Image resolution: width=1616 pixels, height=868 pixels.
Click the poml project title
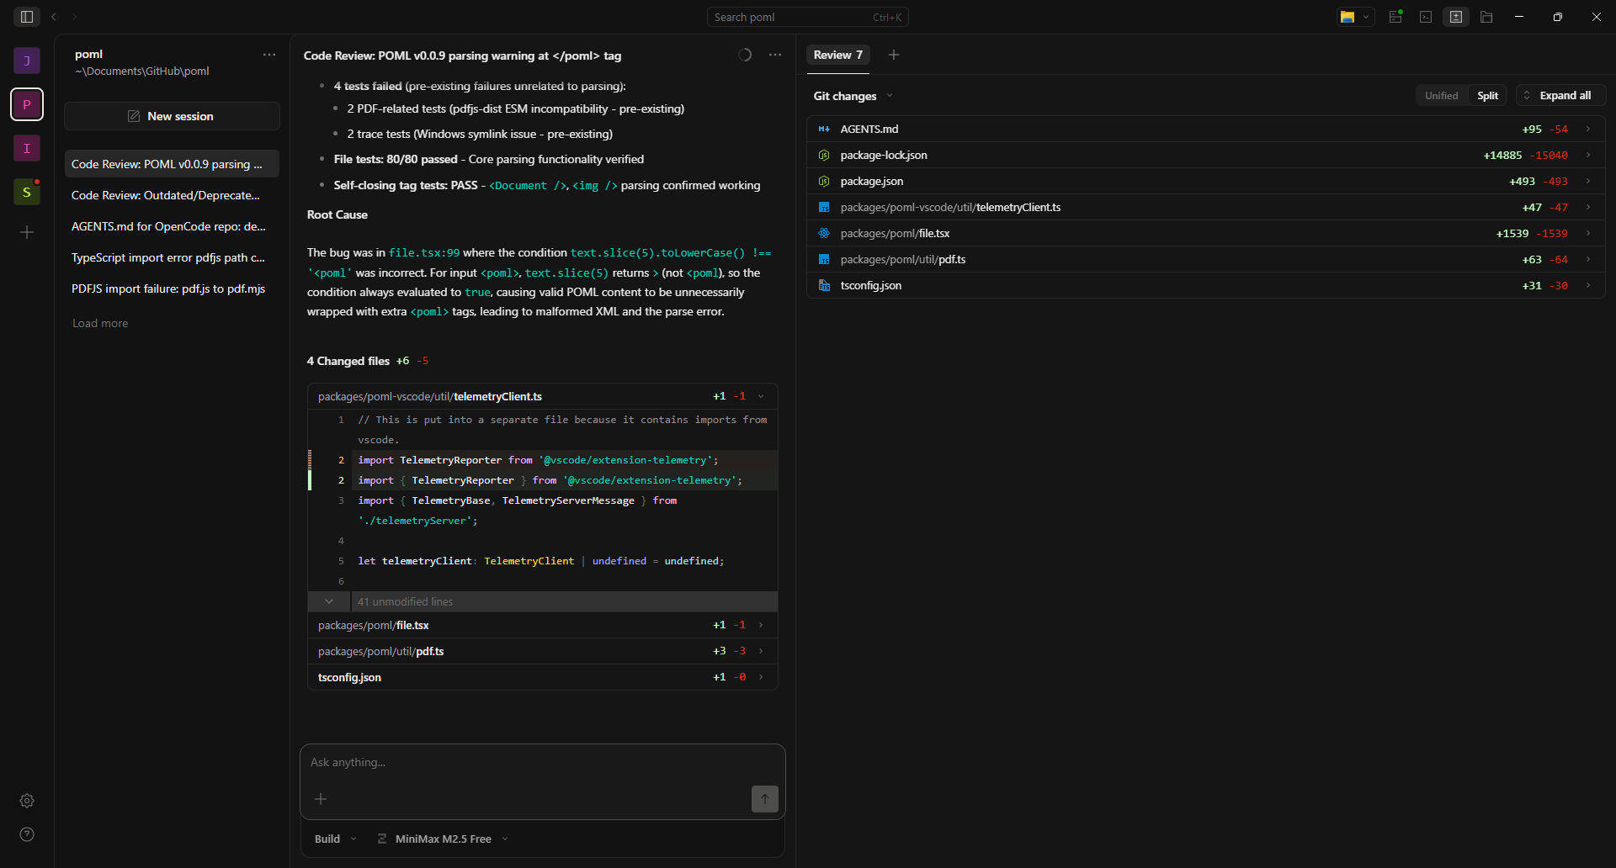tap(88, 54)
